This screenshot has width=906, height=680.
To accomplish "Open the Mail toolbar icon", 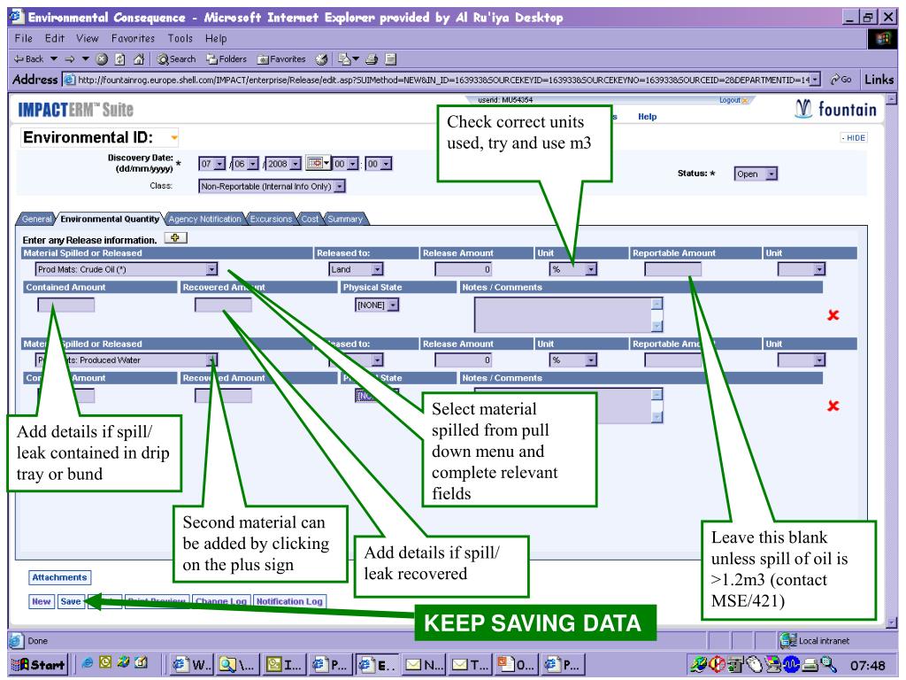I will [x=344, y=59].
